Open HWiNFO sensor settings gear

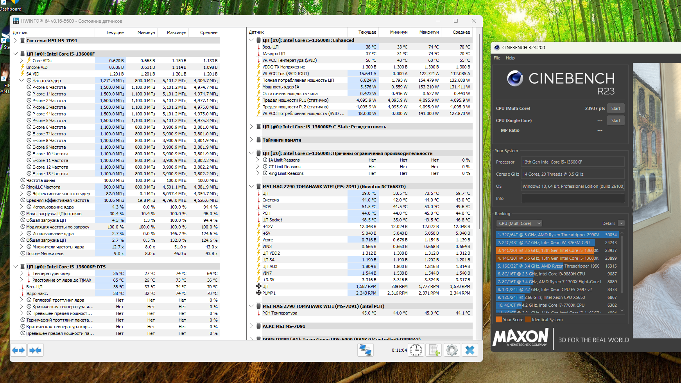click(x=452, y=350)
